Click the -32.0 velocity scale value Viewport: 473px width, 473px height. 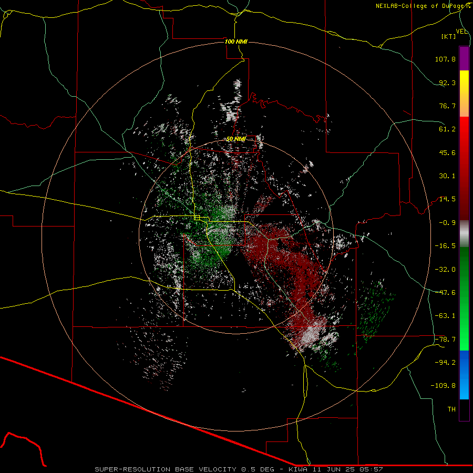point(445,270)
